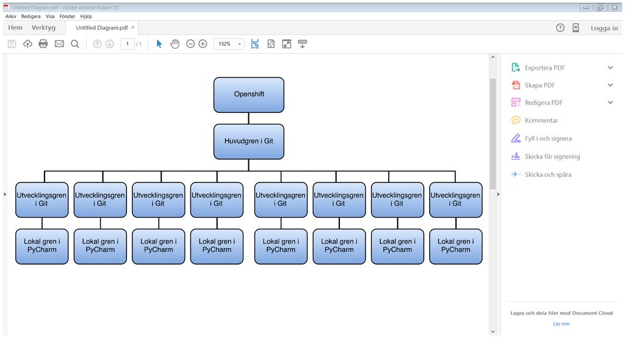Activate the hand pan tool

(175, 44)
